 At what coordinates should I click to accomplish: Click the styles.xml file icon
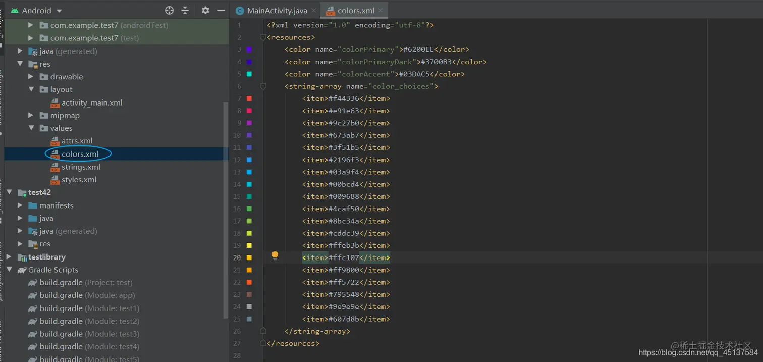click(55, 180)
